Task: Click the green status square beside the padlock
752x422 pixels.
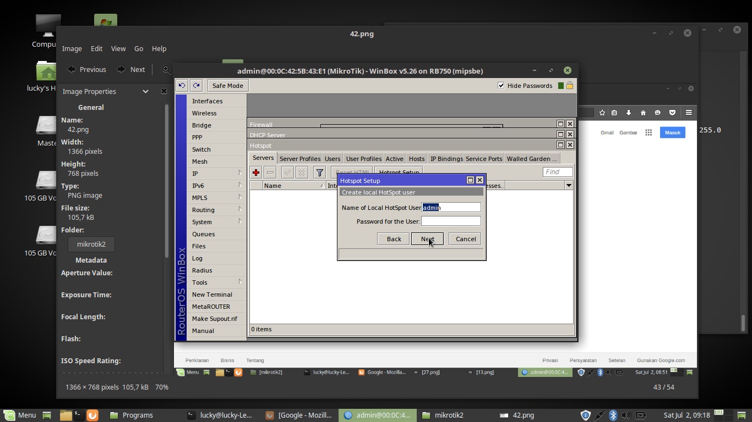Action: pos(560,86)
